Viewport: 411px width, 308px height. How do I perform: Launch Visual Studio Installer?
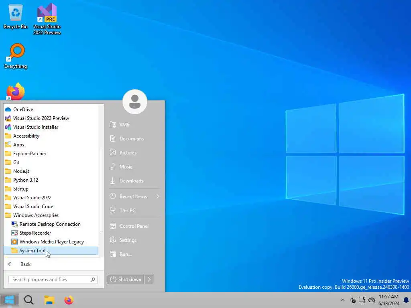pos(51,127)
